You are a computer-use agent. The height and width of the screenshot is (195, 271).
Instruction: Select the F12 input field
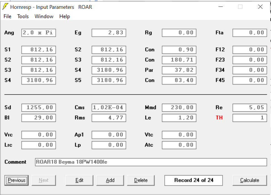pos(250,50)
